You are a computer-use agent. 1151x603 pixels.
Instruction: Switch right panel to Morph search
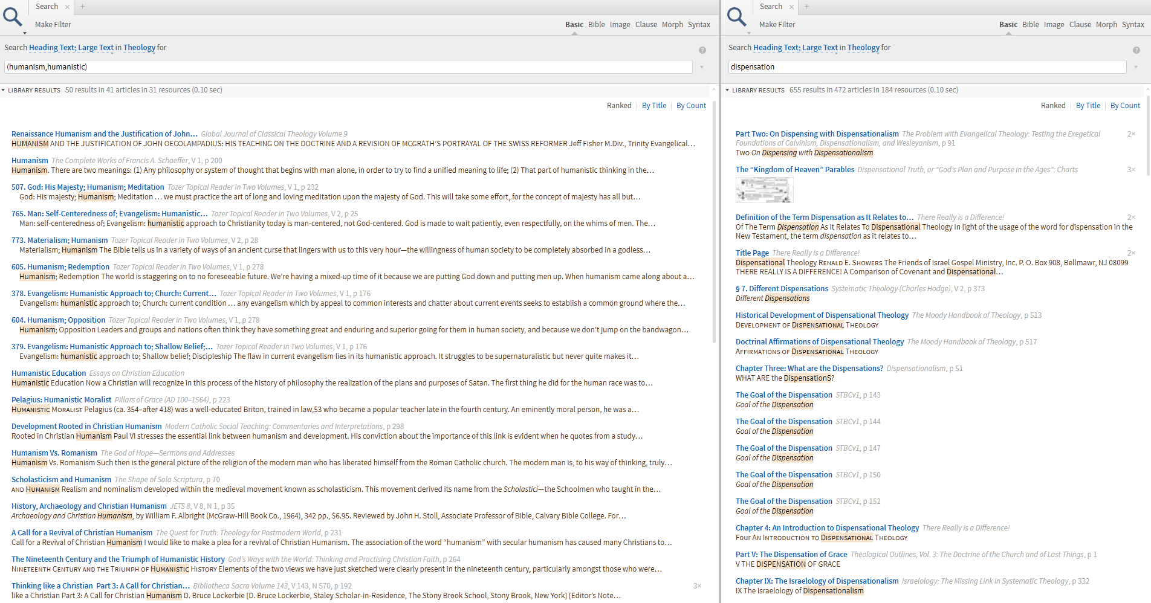1106,25
